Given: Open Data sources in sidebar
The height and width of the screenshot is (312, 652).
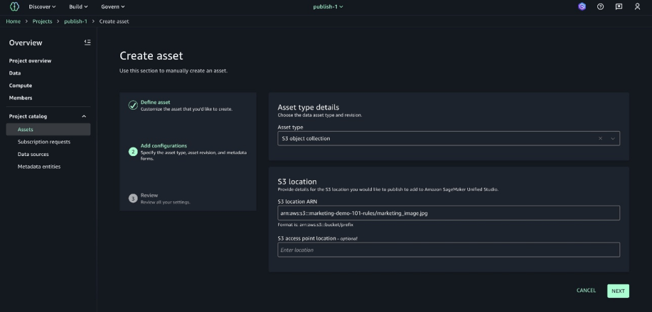Looking at the screenshot, I should 33,154.
